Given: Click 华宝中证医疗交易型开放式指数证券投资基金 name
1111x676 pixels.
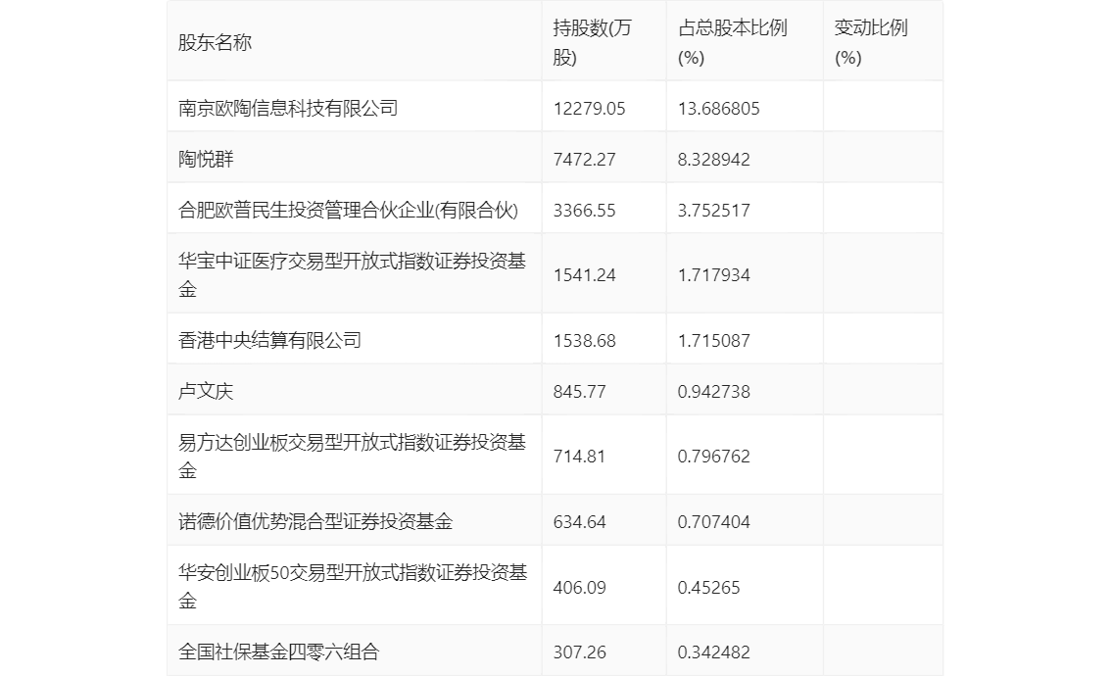Looking at the screenshot, I should tap(352, 275).
